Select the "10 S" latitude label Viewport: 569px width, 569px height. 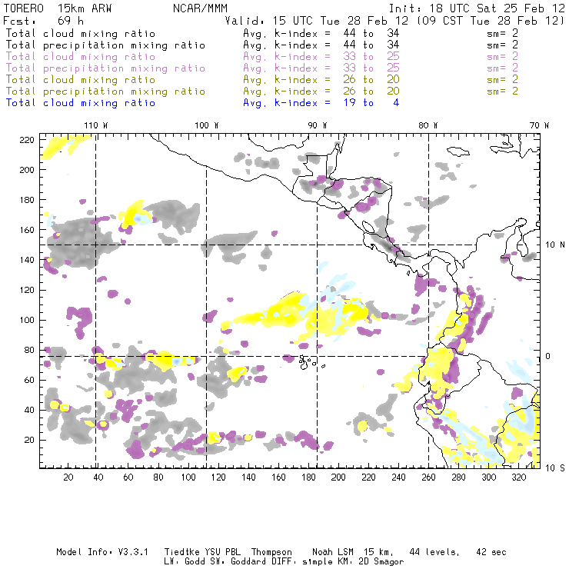pyautogui.click(x=555, y=468)
